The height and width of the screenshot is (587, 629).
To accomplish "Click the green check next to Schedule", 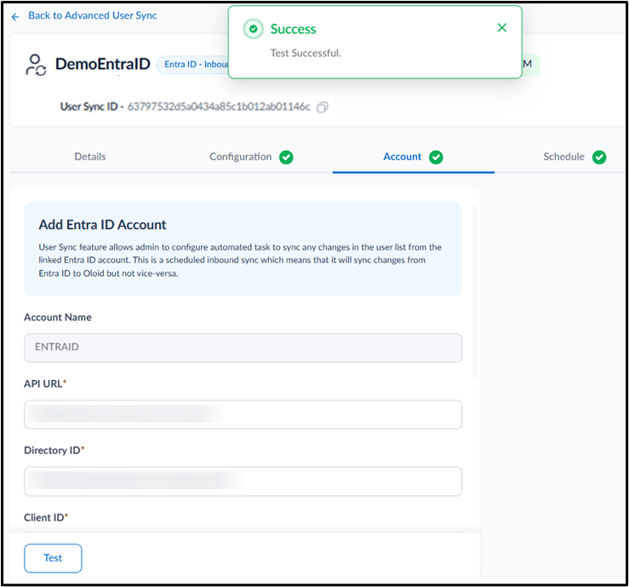I will click(x=599, y=157).
